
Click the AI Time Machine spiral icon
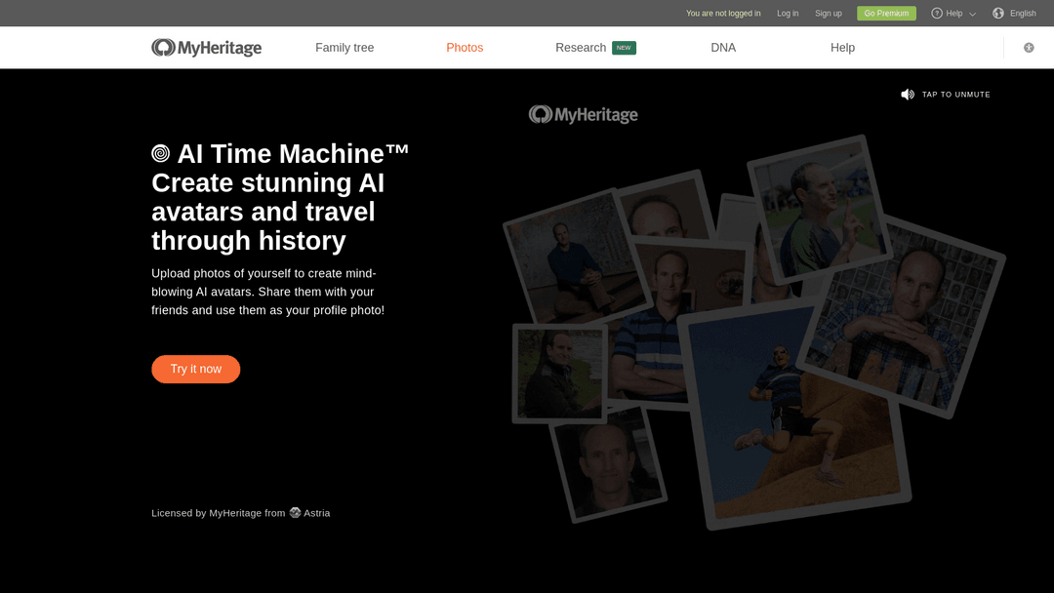tap(161, 154)
